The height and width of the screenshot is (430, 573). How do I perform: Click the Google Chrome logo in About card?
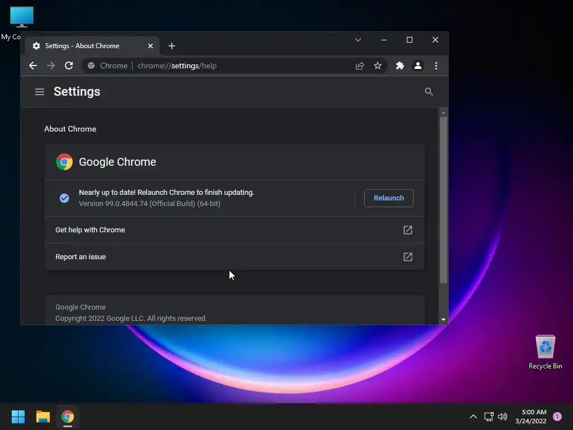tap(64, 162)
